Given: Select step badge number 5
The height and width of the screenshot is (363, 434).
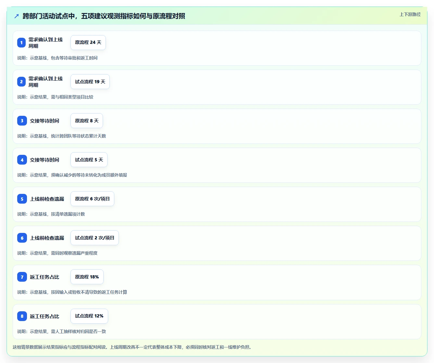Looking at the screenshot, I should click(x=22, y=199).
